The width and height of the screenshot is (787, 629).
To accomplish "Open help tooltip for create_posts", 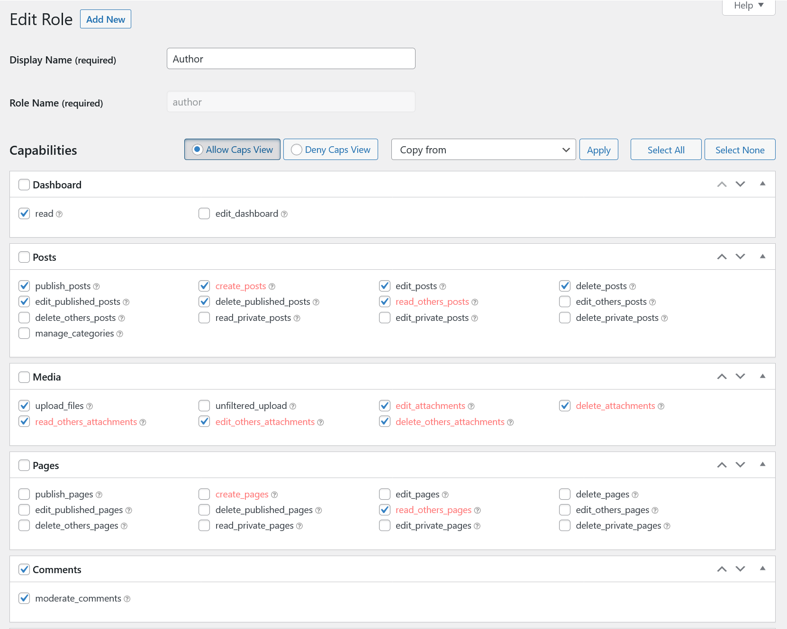I will click(x=272, y=287).
